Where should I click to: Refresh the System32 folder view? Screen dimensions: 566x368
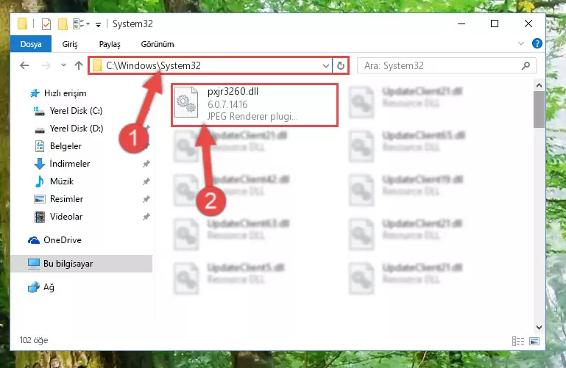[x=340, y=66]
